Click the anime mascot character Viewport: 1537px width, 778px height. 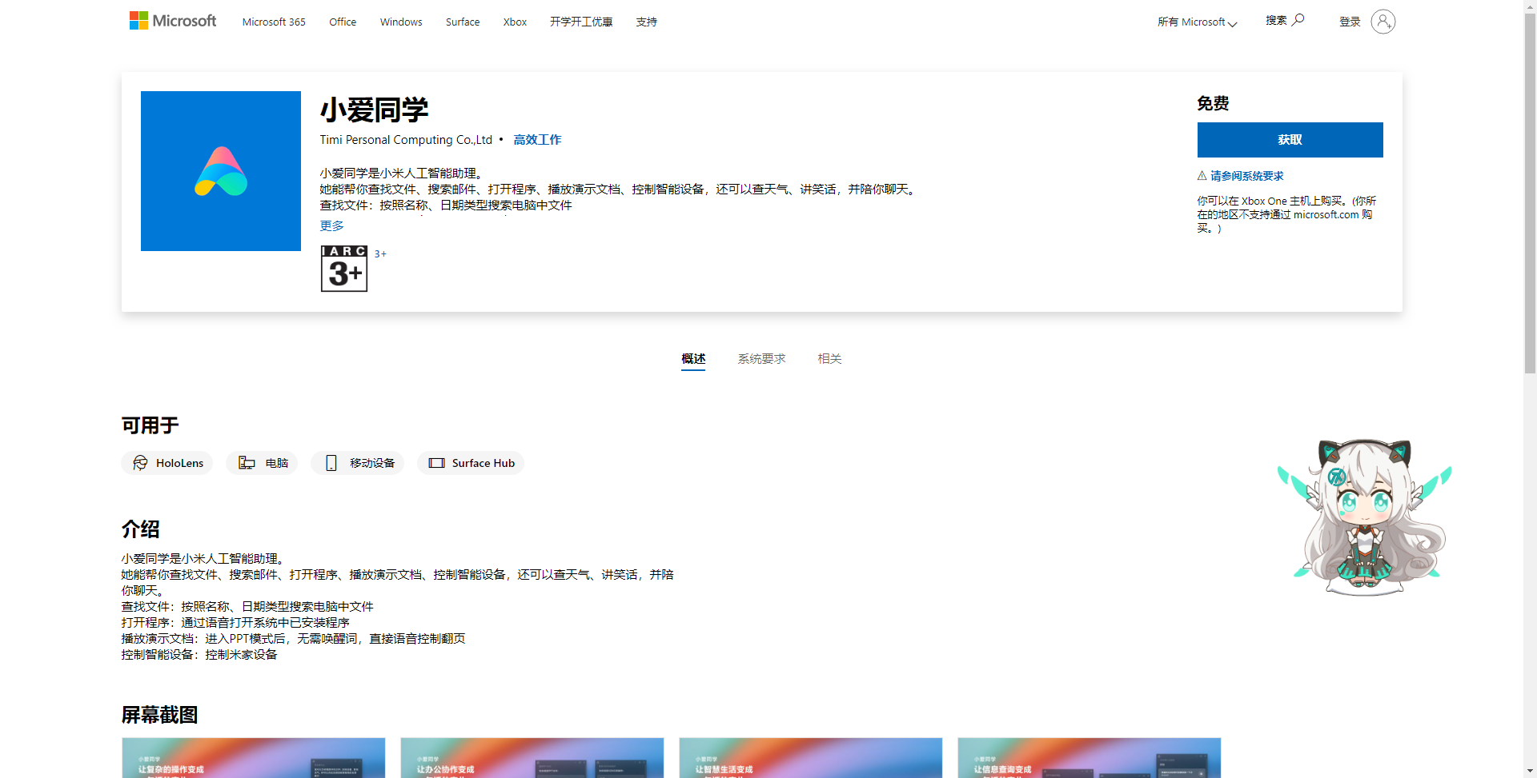[x=1364, y=517]
